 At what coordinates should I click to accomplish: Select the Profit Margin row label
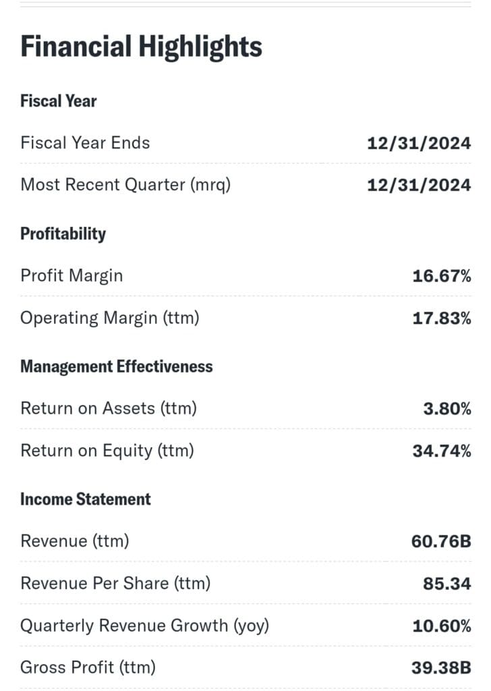click(71, 275)
